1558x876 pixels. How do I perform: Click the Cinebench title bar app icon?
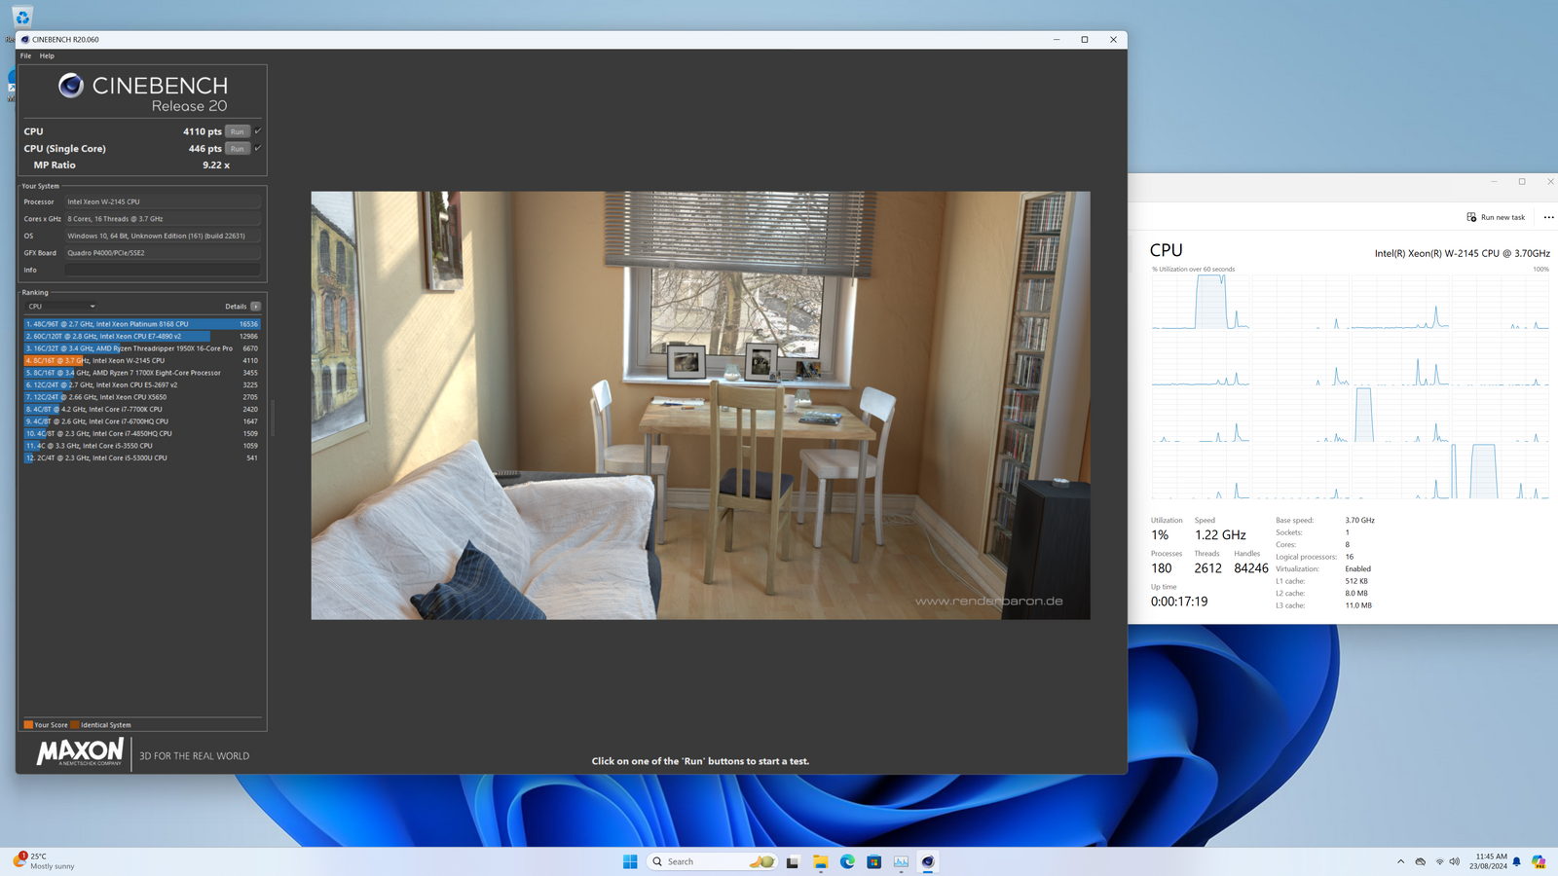(24, 40)
